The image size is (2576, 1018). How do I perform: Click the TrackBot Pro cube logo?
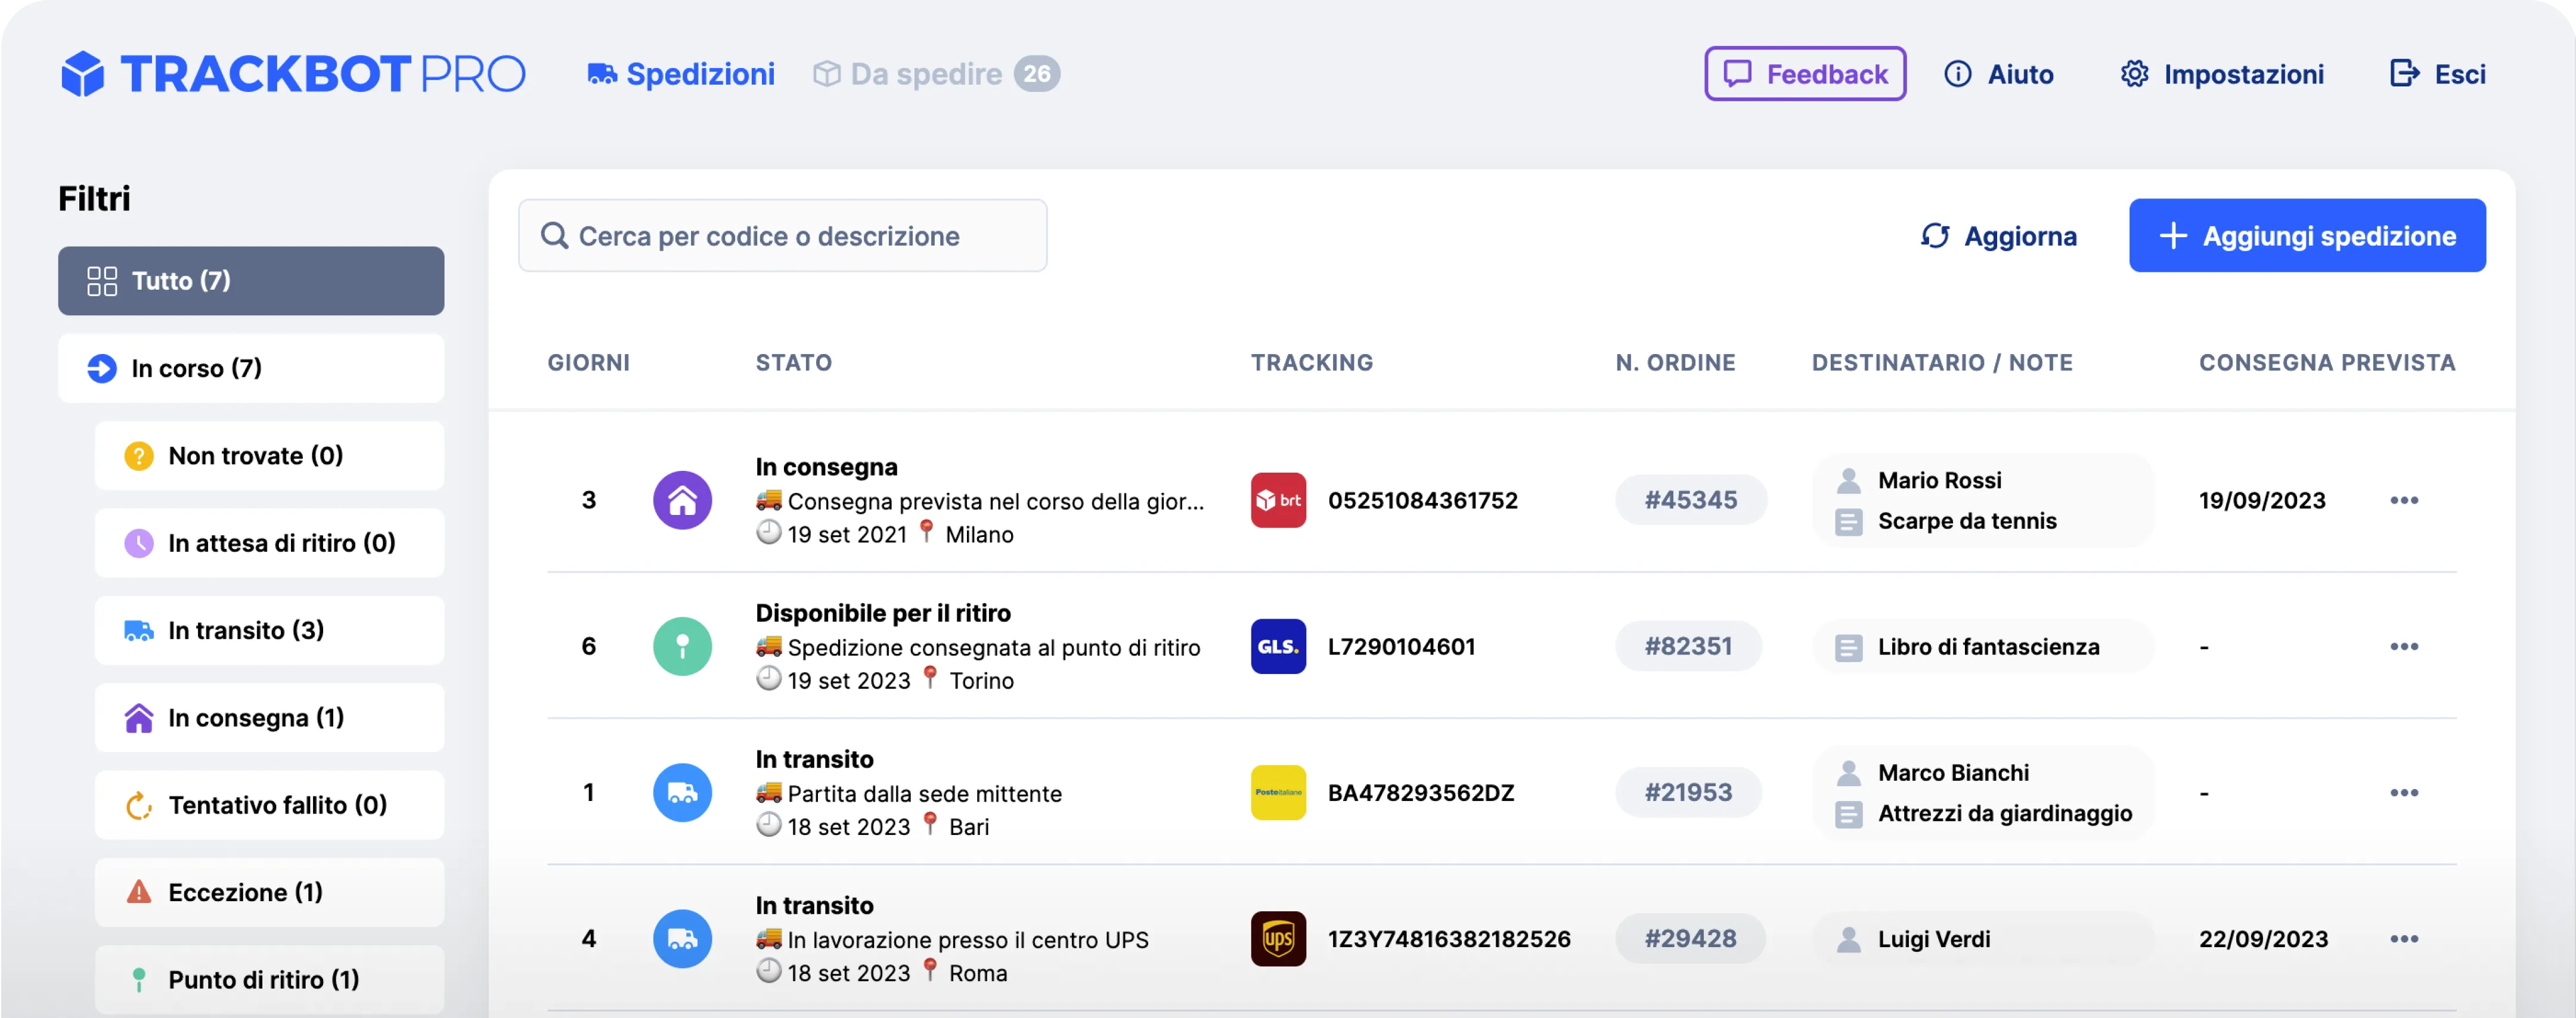83,73
